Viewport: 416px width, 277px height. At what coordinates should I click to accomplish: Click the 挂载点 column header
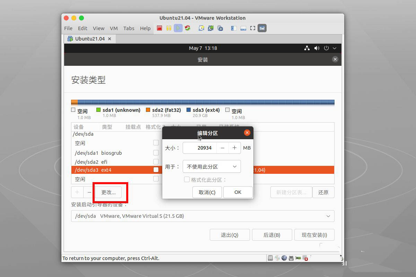coord(133,127)
